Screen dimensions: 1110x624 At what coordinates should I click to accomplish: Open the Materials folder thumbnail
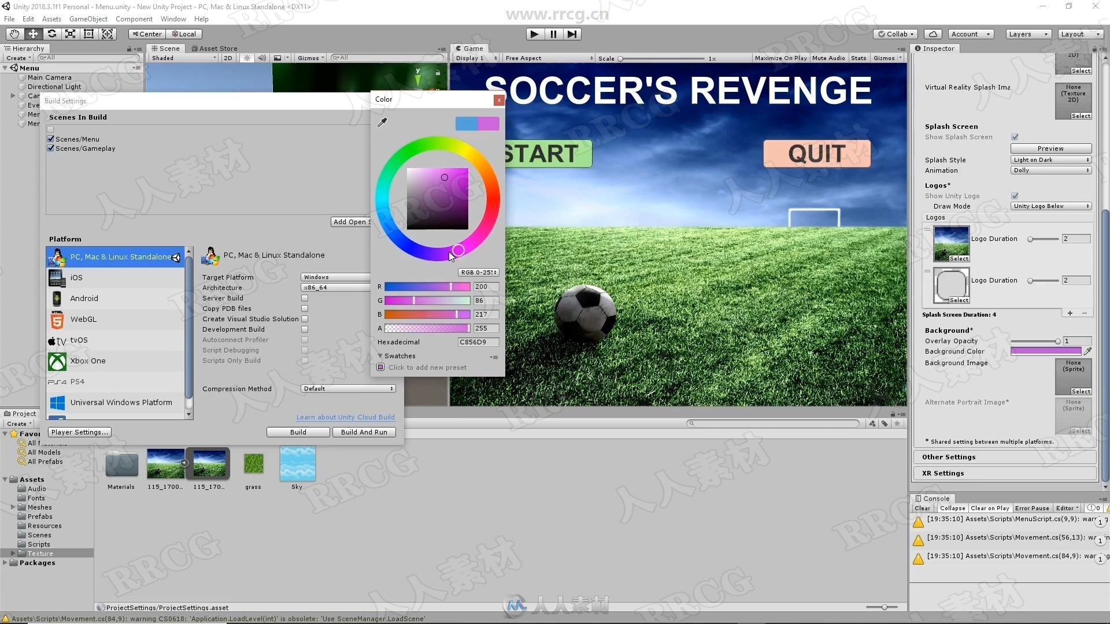click(x=121, y=464)
